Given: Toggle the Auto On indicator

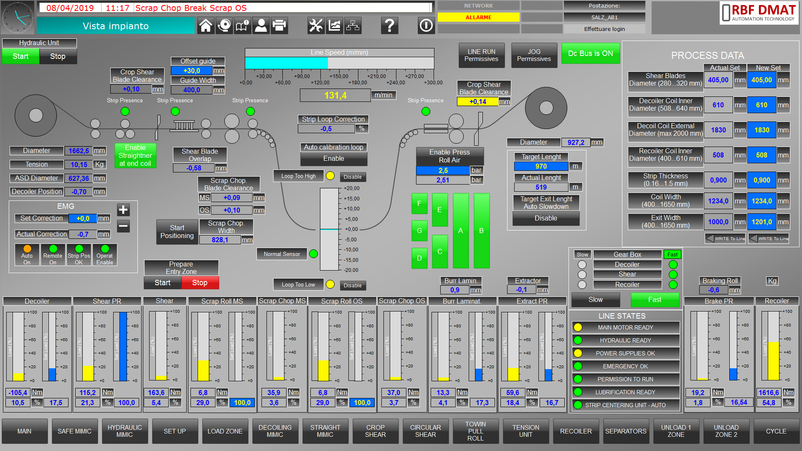Looking at the screenshot, I should 27,255.
